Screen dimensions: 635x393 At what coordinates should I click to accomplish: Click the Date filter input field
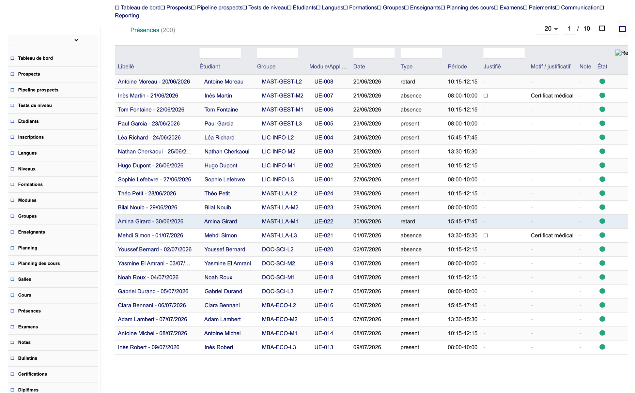374,53
